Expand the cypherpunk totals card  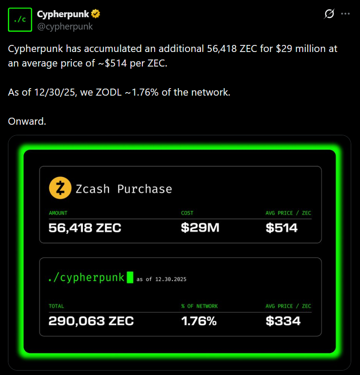[180, 297]
